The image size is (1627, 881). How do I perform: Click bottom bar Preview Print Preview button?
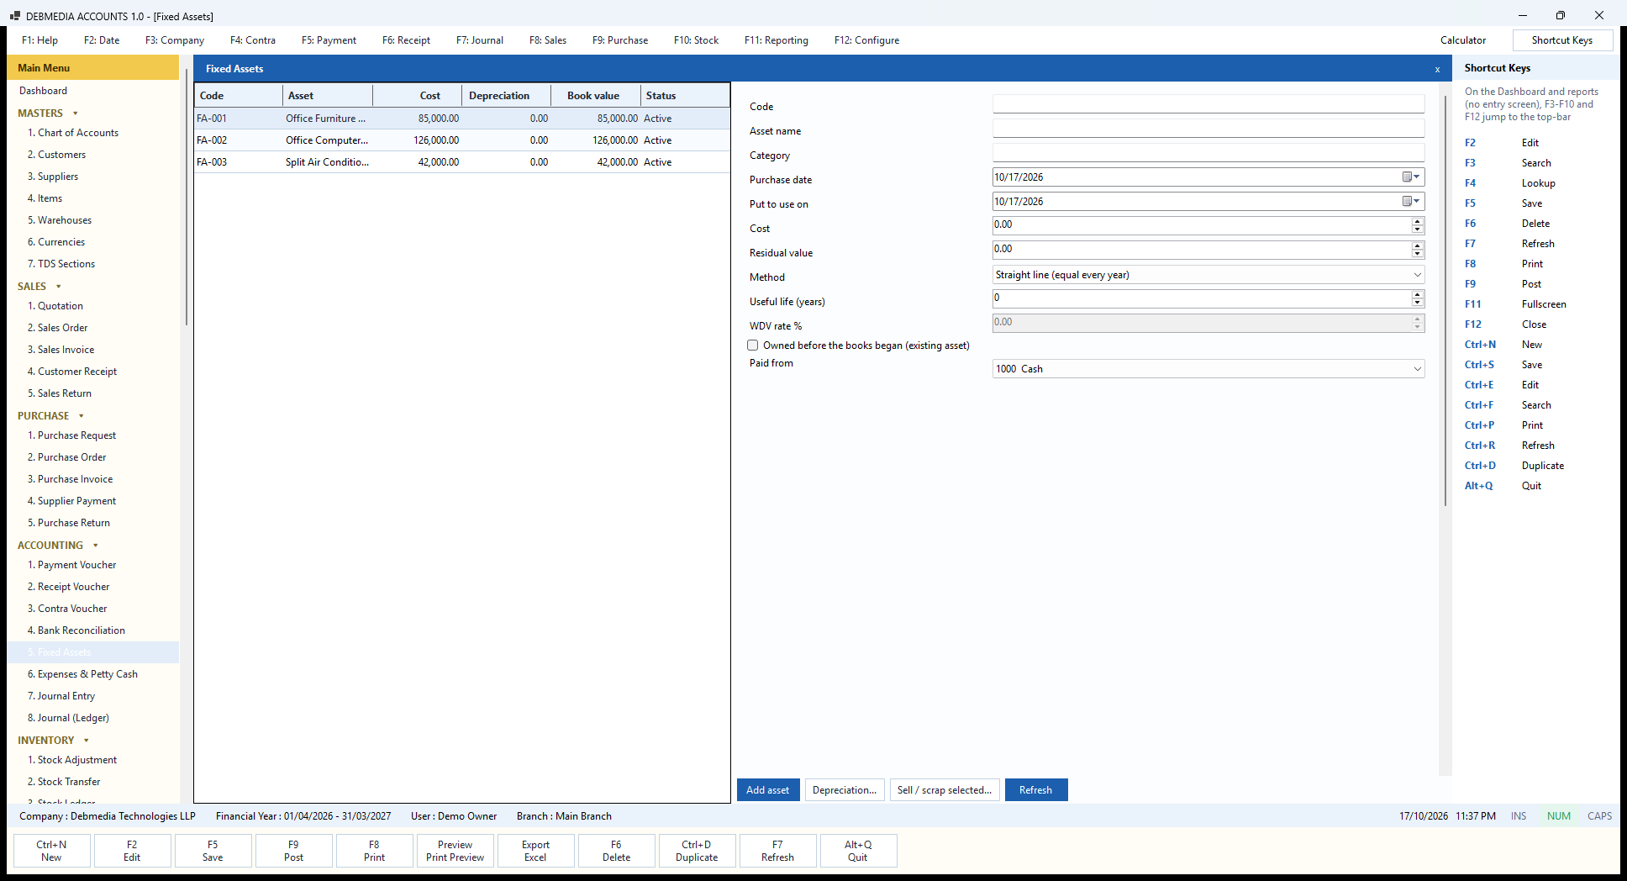[x=455, y=851]
